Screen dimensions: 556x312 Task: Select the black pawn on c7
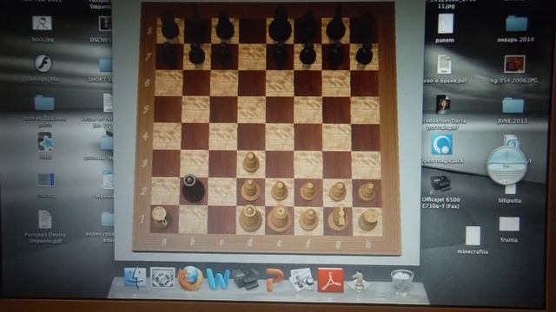point(223,53)
